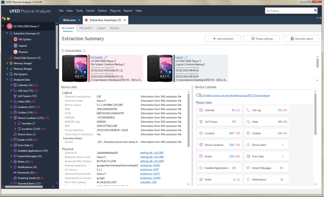Open Project settings
Image resolution: width=324 pixels, height=197 pixels.
[261, 39]
